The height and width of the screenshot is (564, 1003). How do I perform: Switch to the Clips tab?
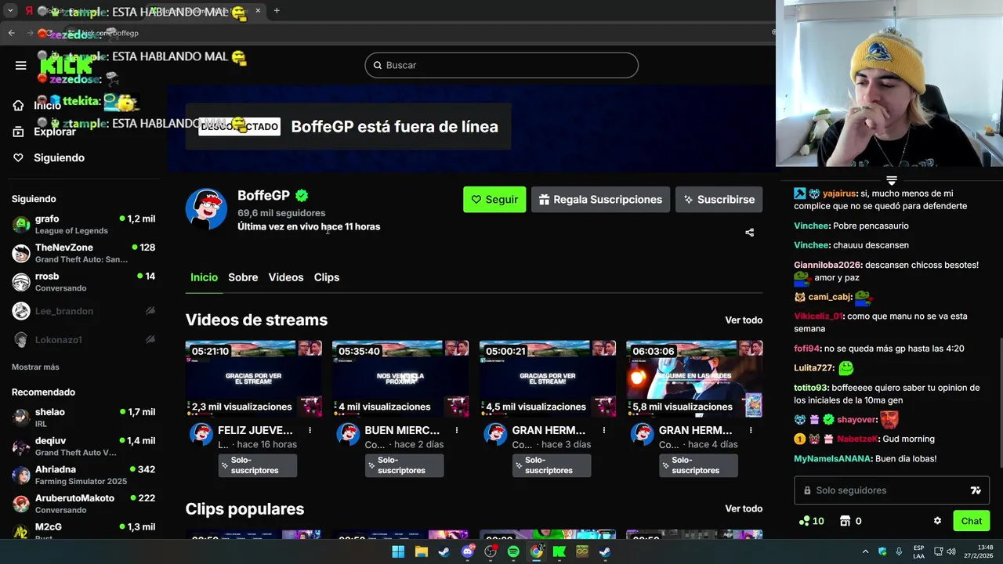coord(327,277)
